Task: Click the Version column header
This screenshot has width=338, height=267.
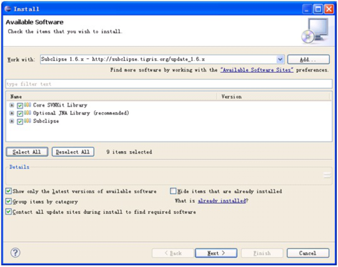Action: point(274,96)
